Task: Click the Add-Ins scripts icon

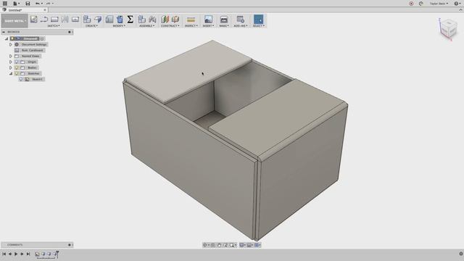Action: [x=240, y=20]
